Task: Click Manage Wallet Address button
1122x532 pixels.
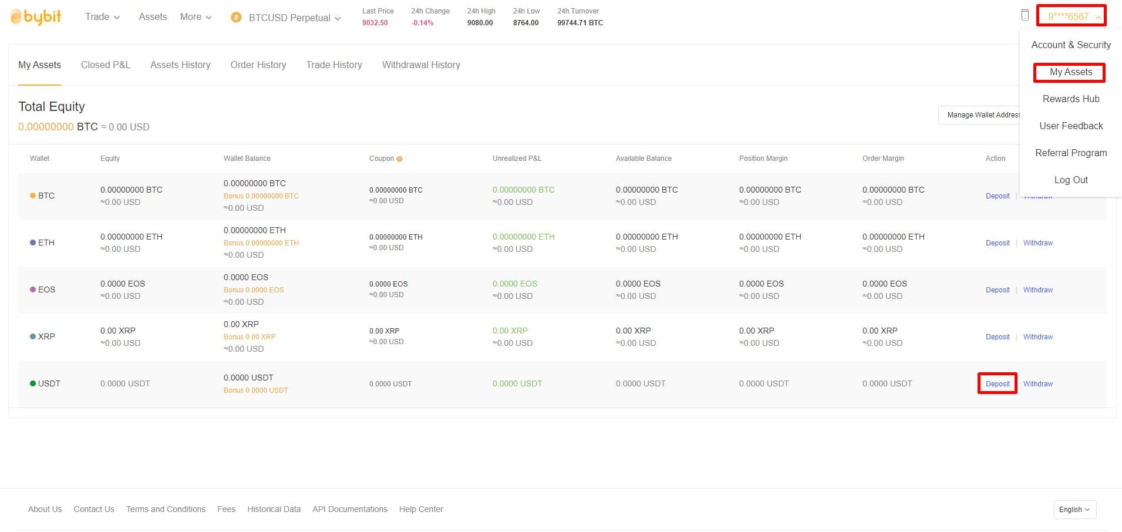Action: [979, 115]
